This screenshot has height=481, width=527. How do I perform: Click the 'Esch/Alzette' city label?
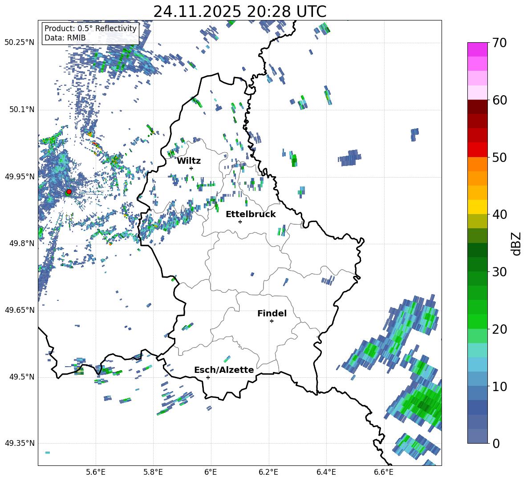tap(224, 370)
